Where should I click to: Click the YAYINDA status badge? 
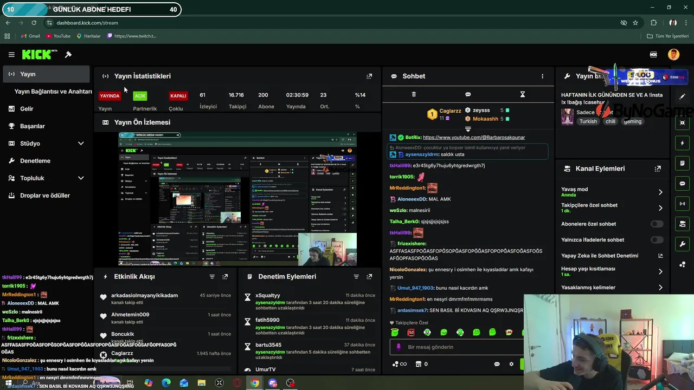point(110,96)
